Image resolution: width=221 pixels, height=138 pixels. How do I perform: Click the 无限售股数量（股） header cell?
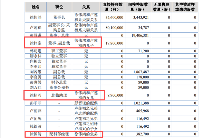coord(162,7)
